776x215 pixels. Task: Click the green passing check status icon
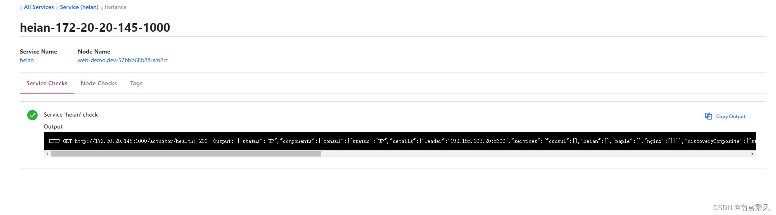click(32, 115)
